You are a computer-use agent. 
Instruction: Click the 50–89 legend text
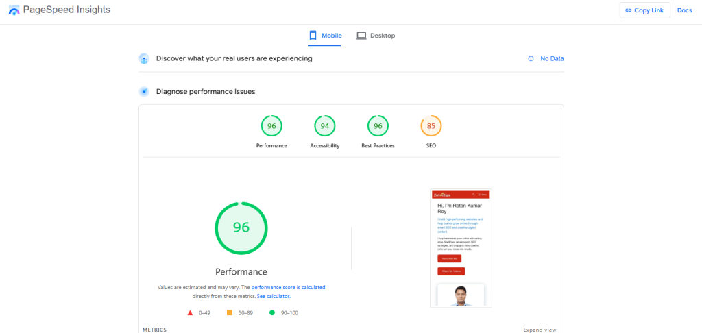[x=245, y=313]
